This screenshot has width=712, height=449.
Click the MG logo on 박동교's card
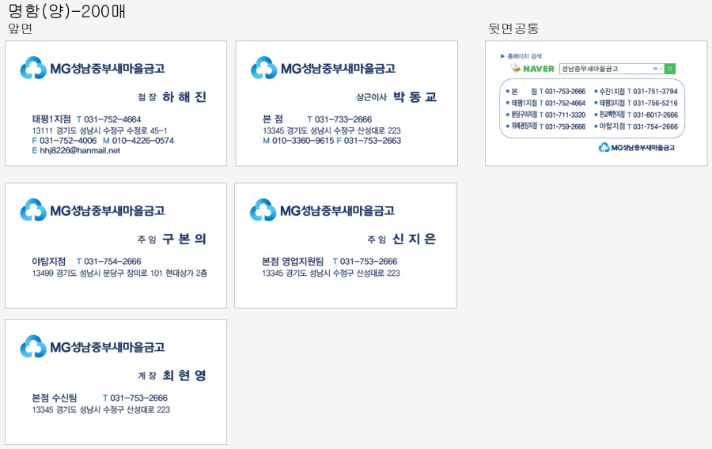pos(263,67)
